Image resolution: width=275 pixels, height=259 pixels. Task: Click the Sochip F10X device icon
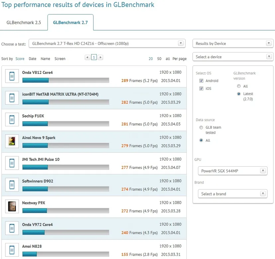(12, 119)
